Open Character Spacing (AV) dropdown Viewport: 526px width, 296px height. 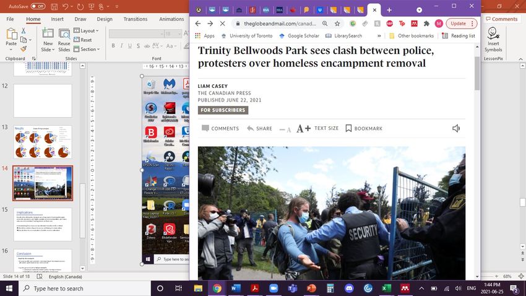point(157,46)
